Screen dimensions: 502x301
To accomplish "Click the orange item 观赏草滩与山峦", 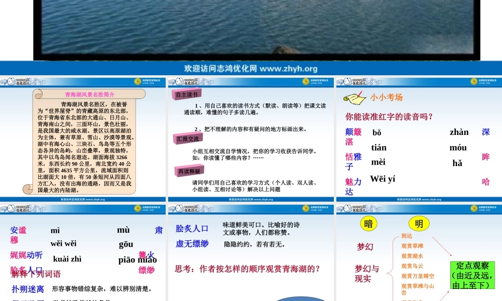I will (418, 289).
